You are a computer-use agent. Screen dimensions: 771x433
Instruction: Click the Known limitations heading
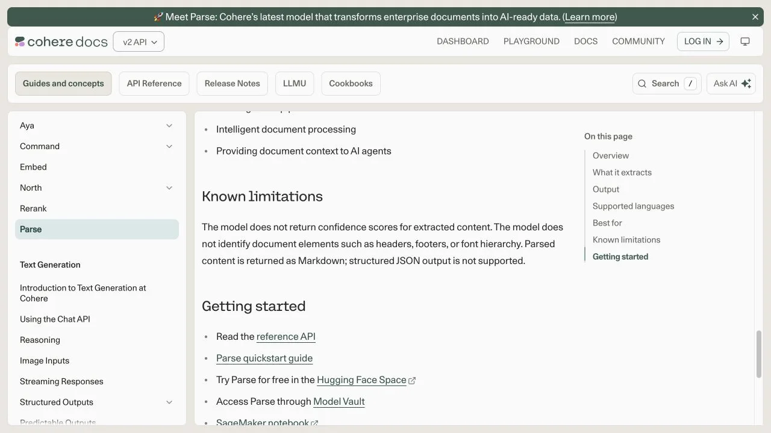click(262, 197)
